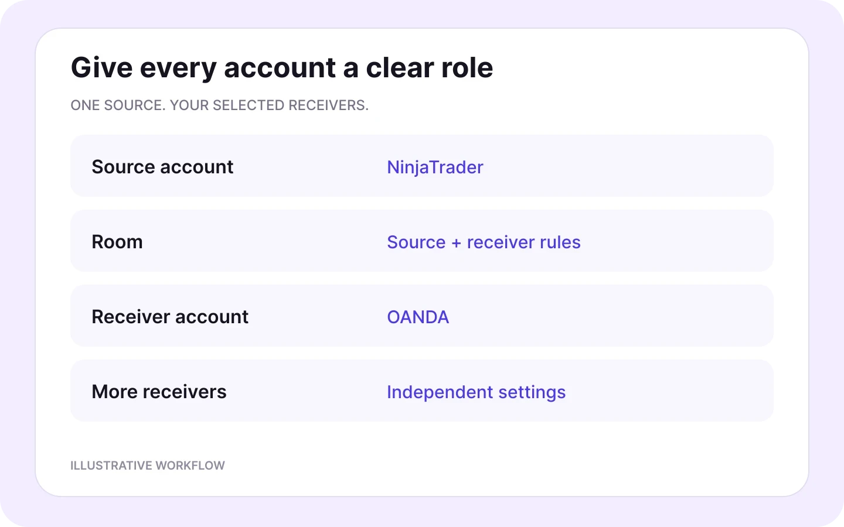Select the OANDA receiver value
Screen dimensions: 844x527
418,317
